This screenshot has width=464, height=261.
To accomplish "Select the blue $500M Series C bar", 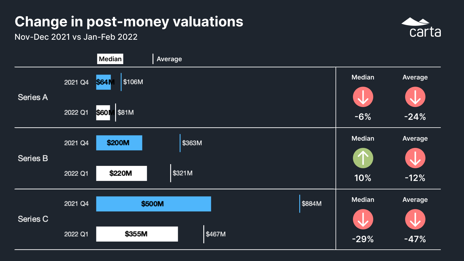I will coord(153,204).
